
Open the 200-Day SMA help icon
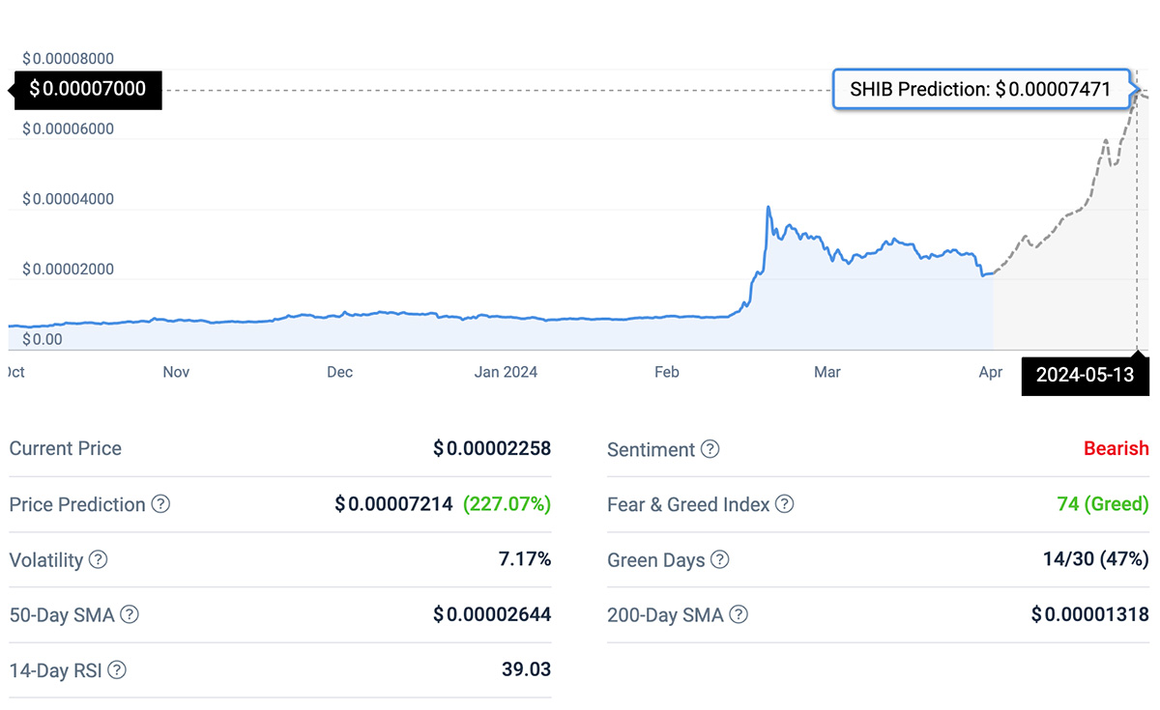pos(739,614)
